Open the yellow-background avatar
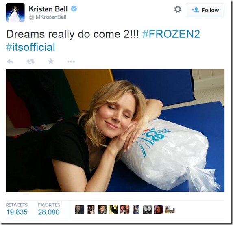 113,210
